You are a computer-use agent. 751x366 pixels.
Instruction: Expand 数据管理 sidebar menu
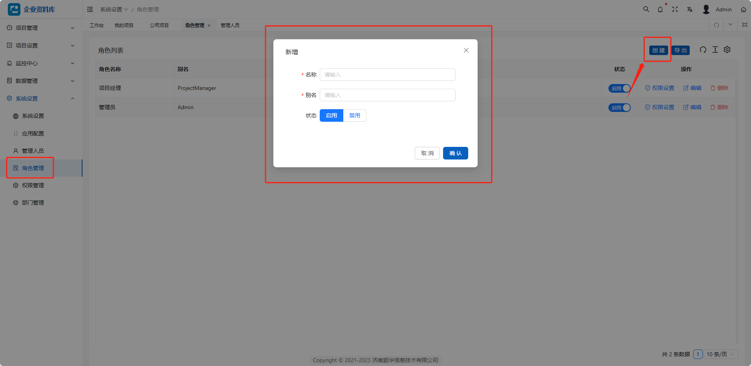click(x=41, y=81)
